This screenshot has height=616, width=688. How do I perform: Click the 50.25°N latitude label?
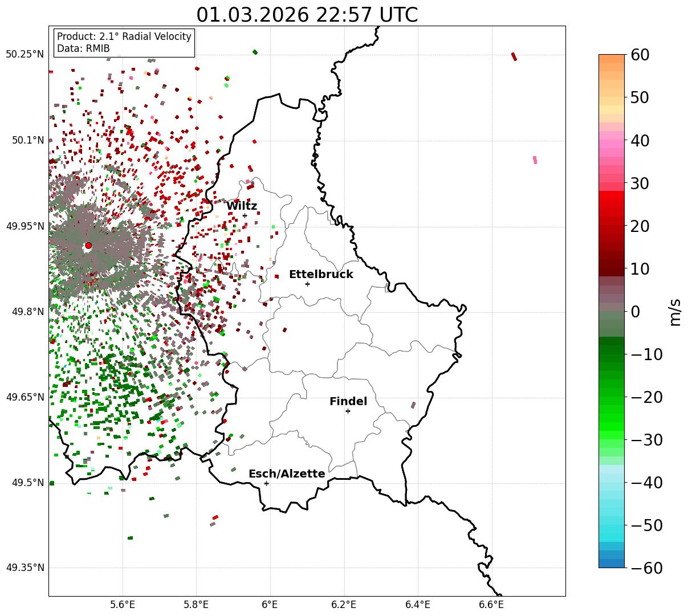(25, 55)
